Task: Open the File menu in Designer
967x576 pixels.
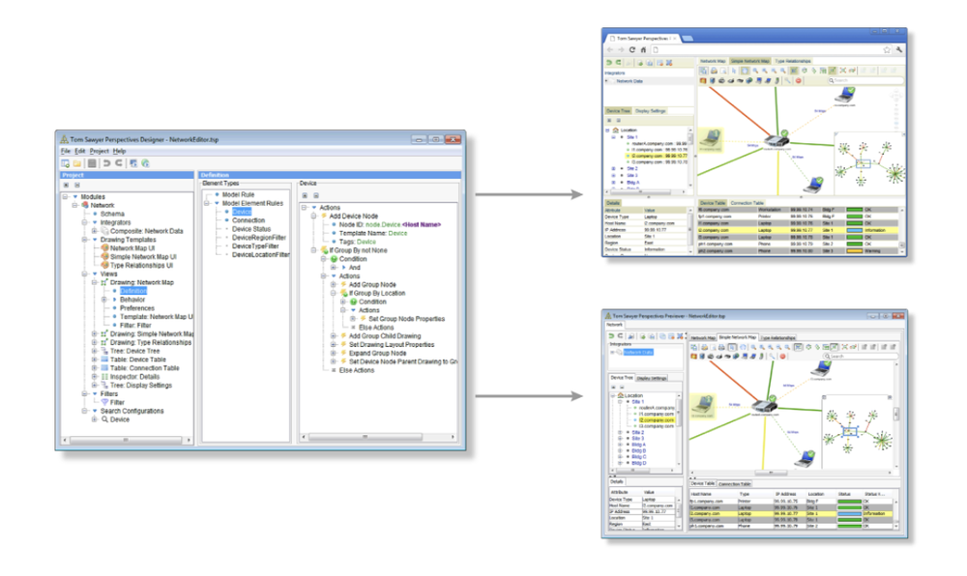Action: pyautogui.click(x=66, y=151)
